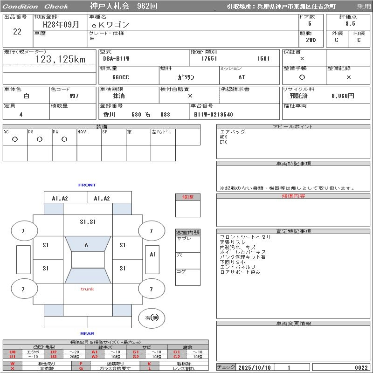Select the red 修復 label box

[187, 197]
